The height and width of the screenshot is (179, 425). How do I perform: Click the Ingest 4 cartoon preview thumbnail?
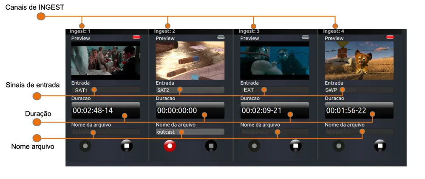(x=359, y=61)
